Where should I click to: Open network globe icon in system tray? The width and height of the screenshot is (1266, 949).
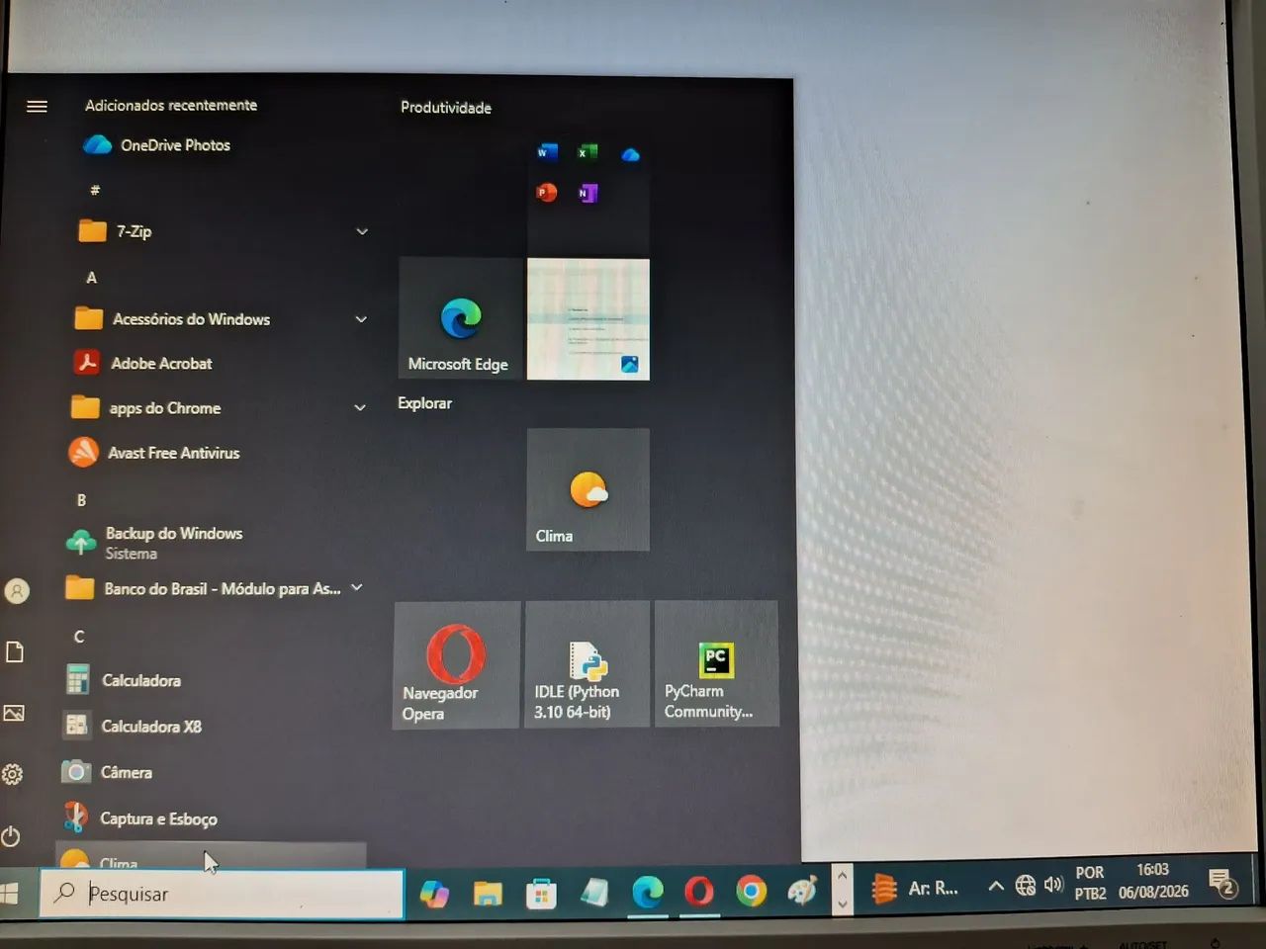pos(1026,885)
